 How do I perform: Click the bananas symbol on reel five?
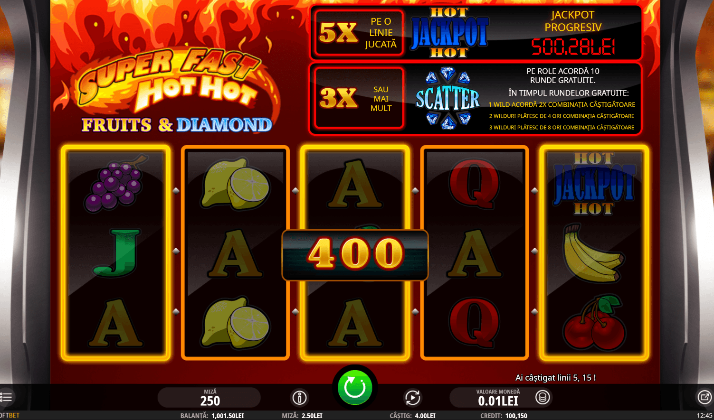tap(592, 253)
